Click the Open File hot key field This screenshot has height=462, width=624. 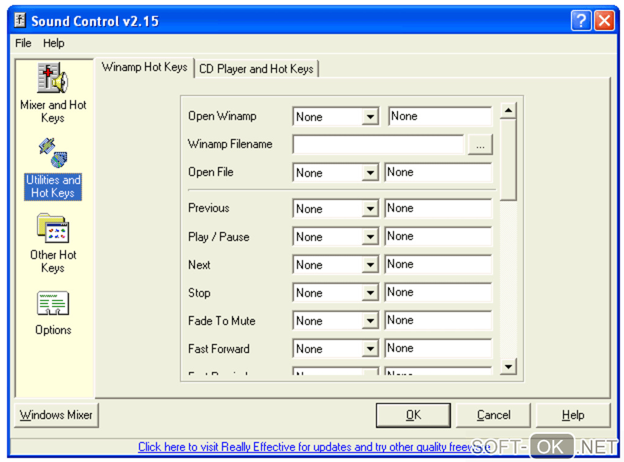(438, 173)
